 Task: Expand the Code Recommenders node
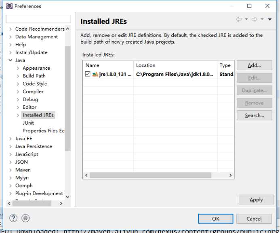11,29
